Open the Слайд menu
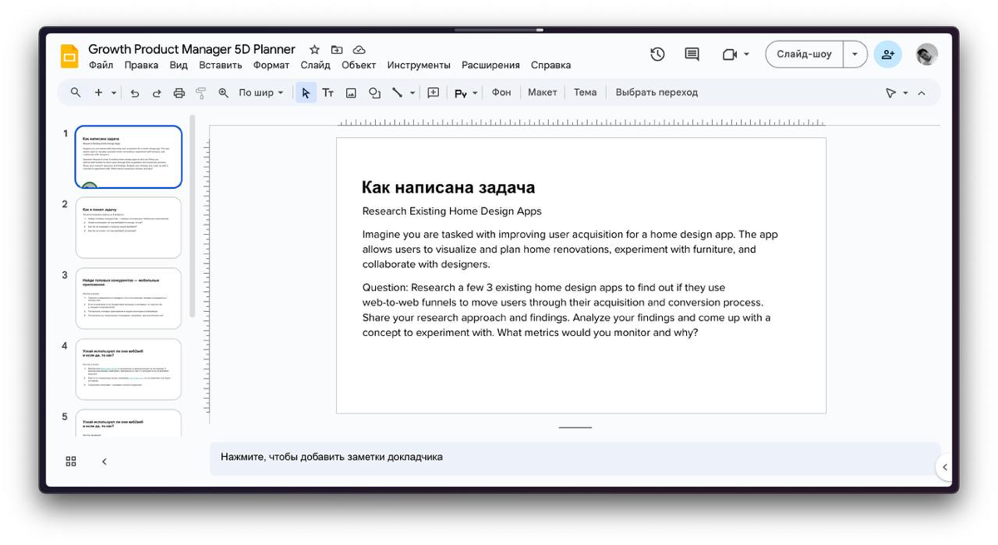The image size is (998, 545). click(315, 65)
